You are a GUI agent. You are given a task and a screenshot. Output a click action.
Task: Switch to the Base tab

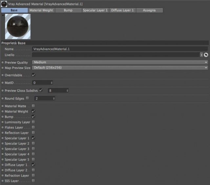tap(14, 10)
